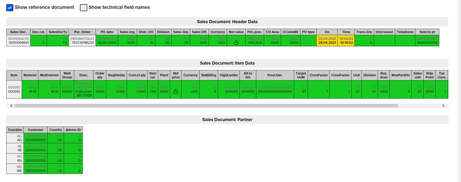Click the left arrow of horizontal scrollbar
Viewport: 461px width, 182px height.
pos(11,106)
